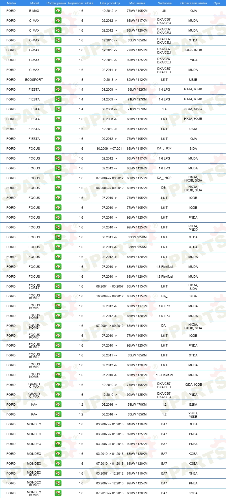The width and height of the screenshot is (226, 498).
Task: Click the fuel icon for FIESTA HXJA, HXJB row
Action: click(x=58, y=119)
